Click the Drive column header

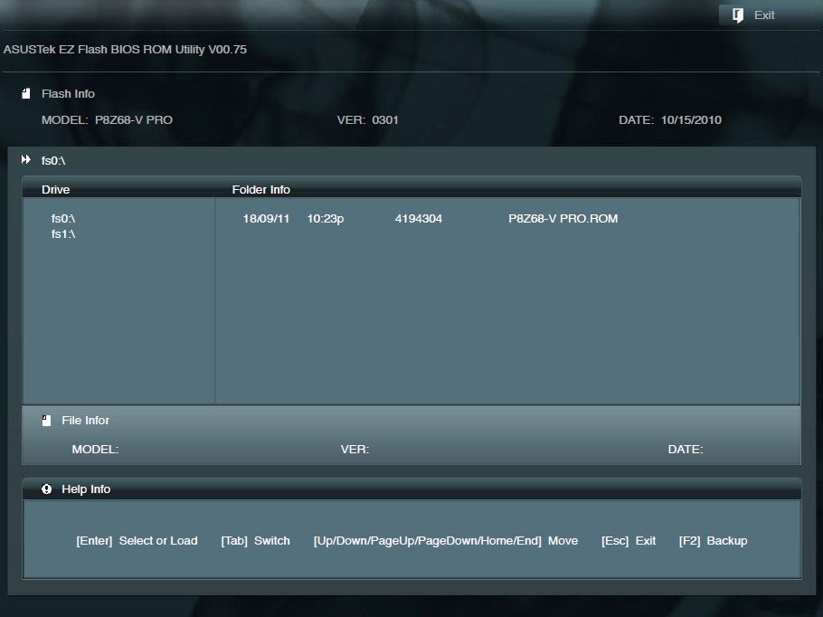55,190
